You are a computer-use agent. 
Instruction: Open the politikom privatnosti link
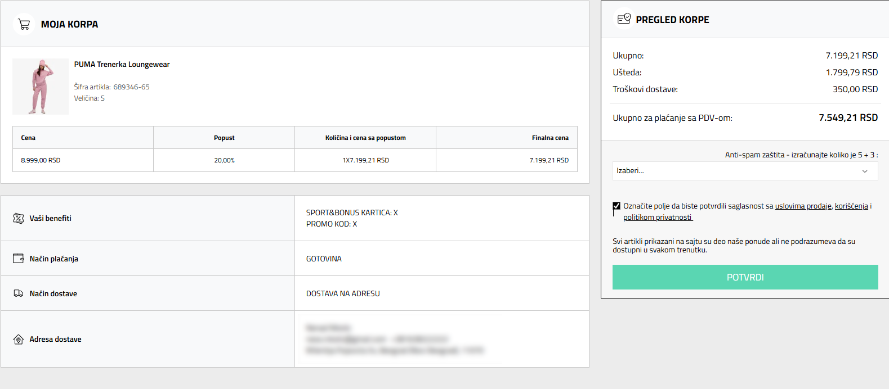click(x=657, y=218)
